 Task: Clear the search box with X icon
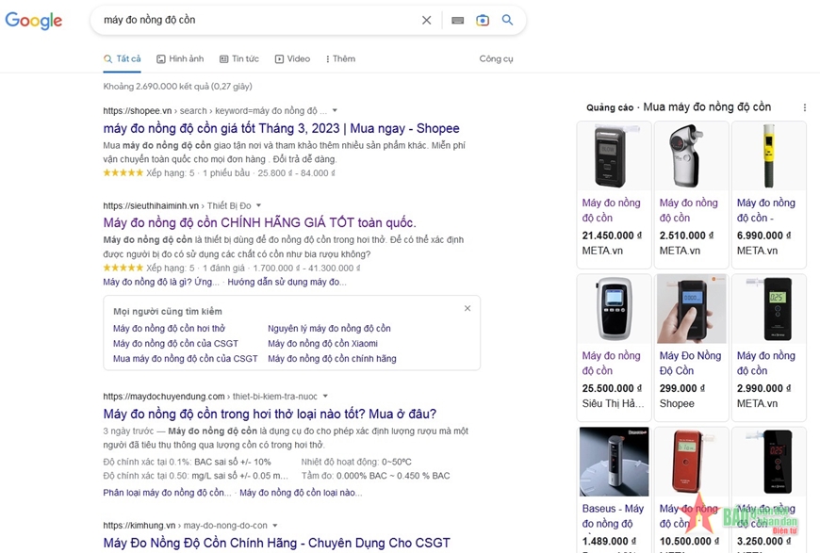click(427, 21)
